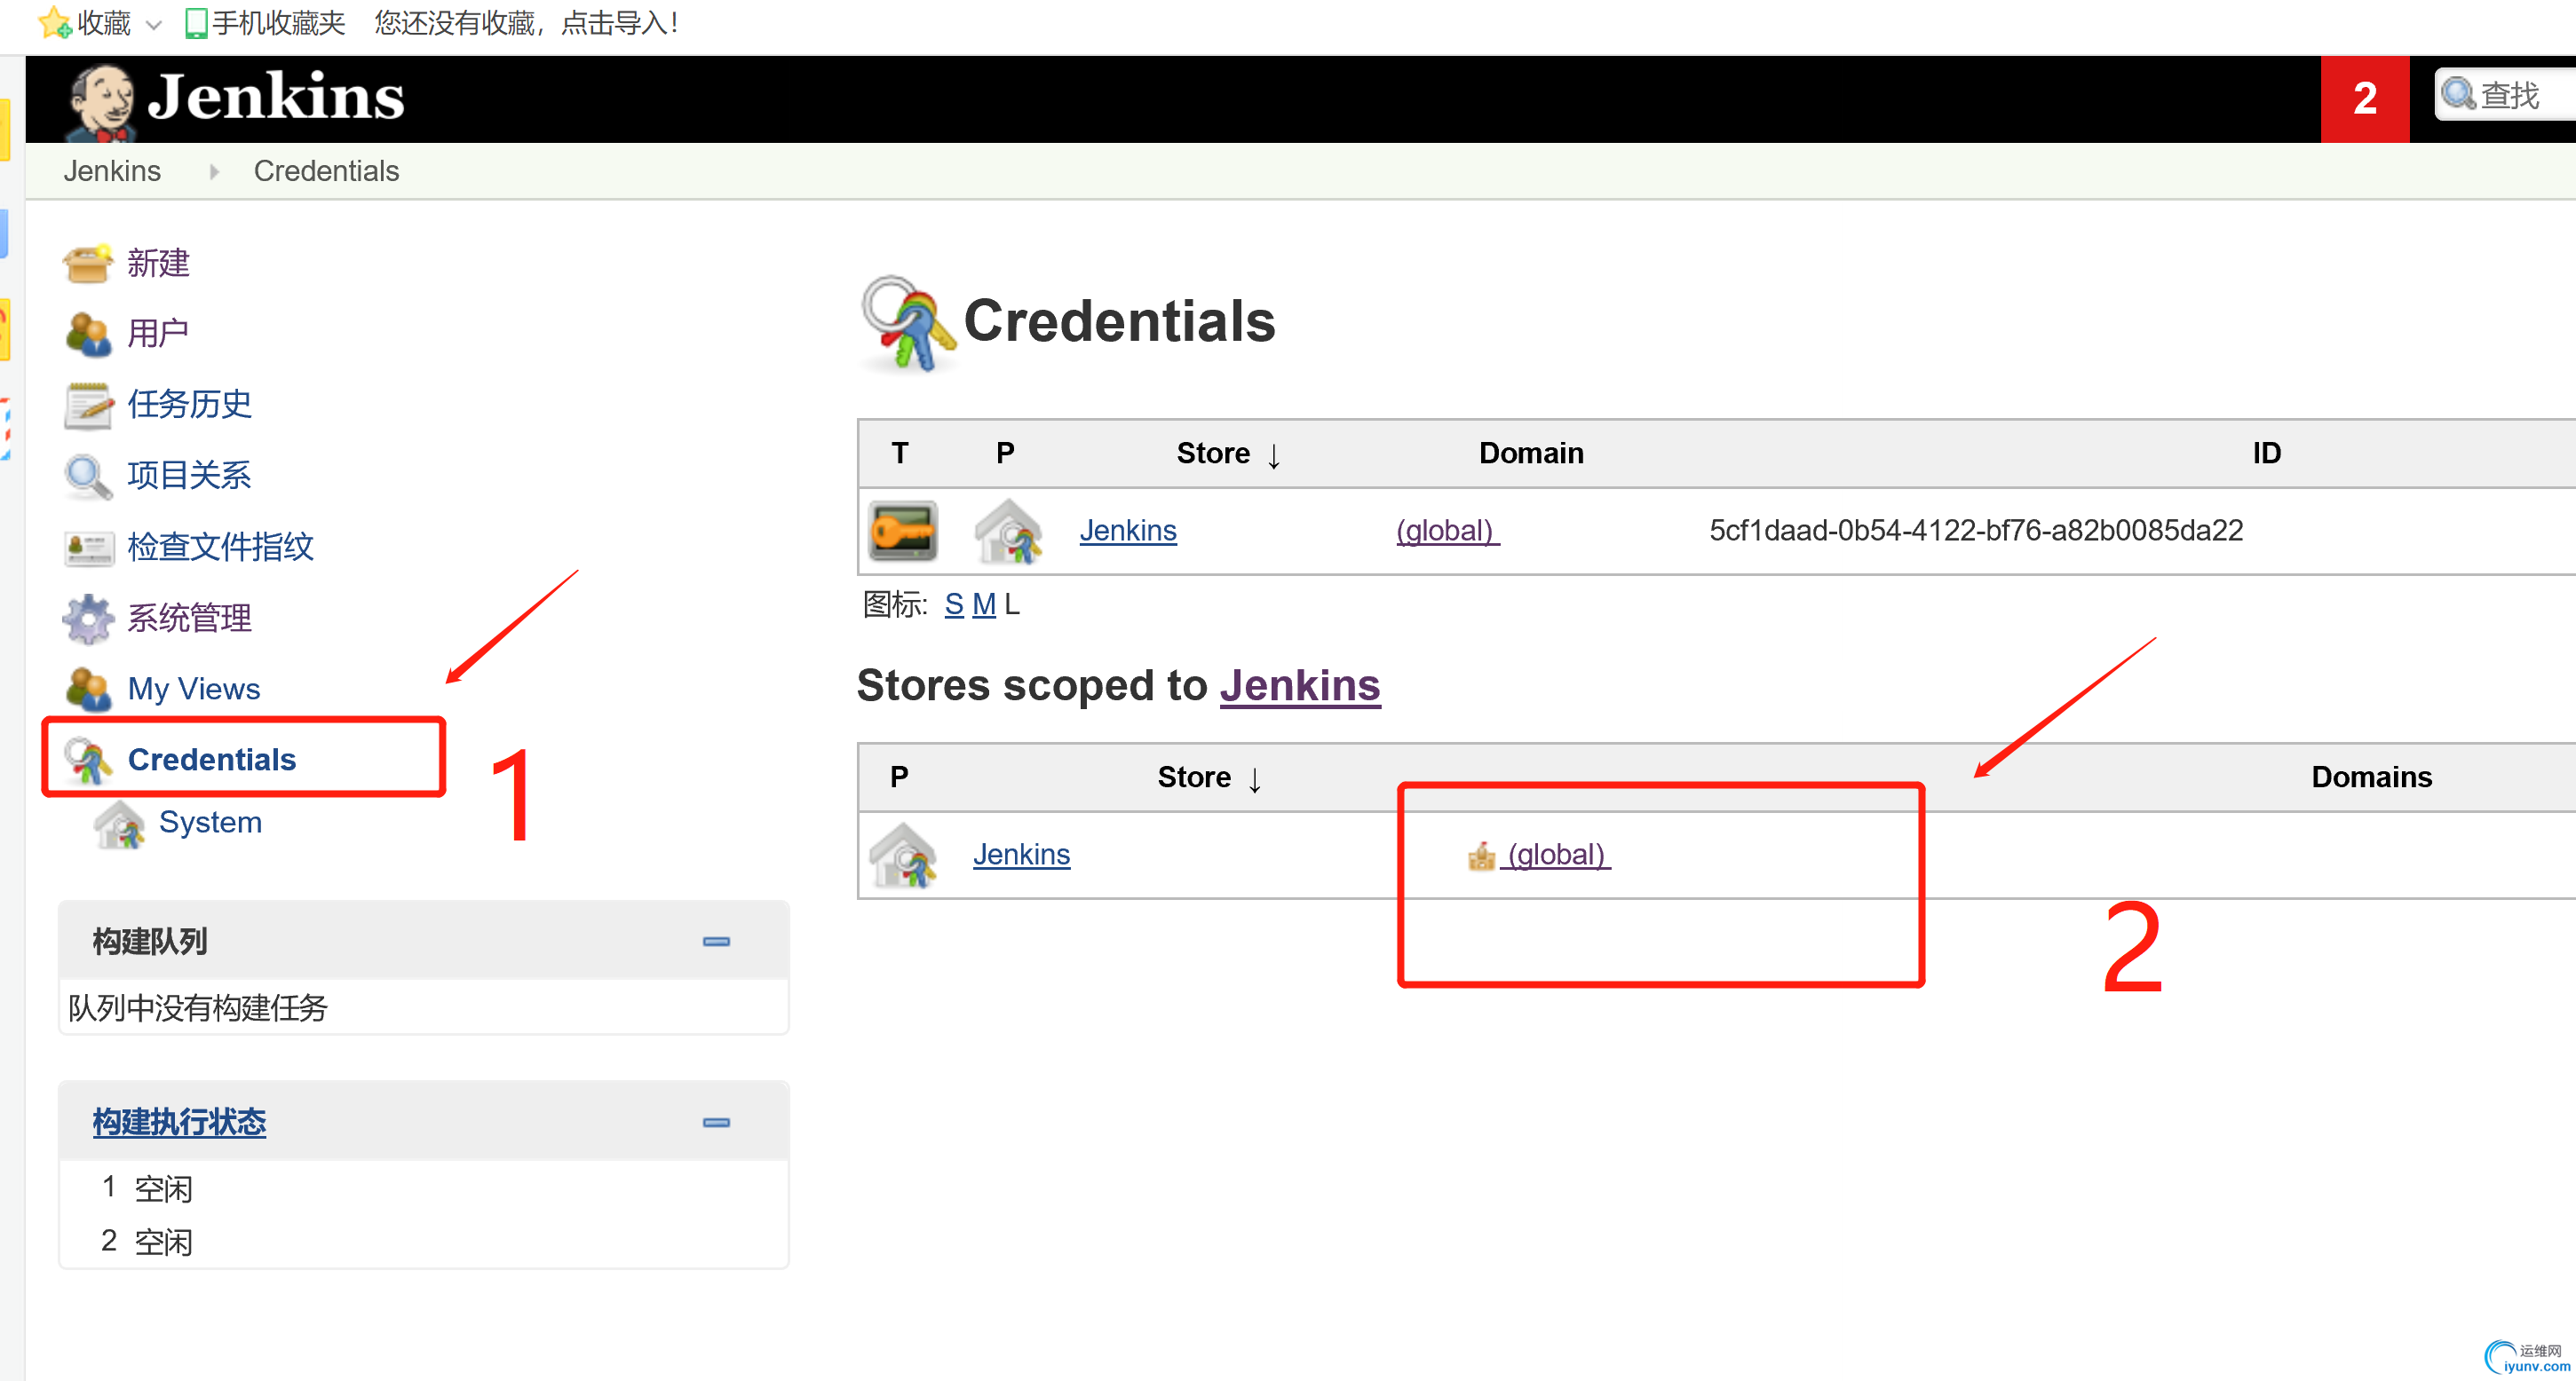This screenshot has width=2576, height=1381.
Task: Collapse the 构建队列 panel
Action: click(x=716, y=942)
